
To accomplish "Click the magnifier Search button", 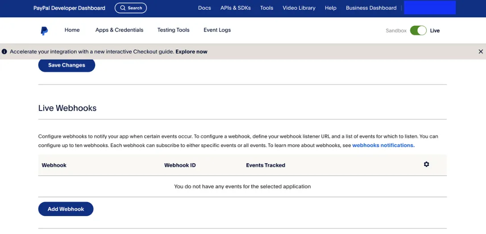I will click(131, 8).
